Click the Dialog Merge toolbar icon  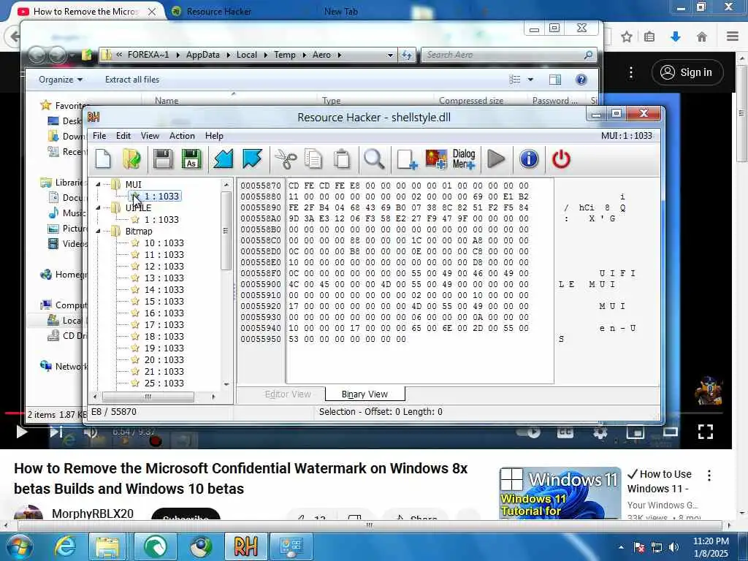pyautogui.click(x=464, y=159)
